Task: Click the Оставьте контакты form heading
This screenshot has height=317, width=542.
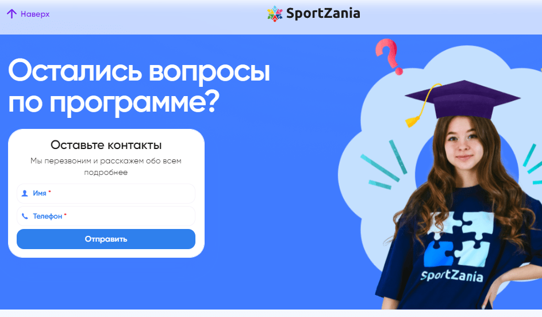Action: coord(106,145)
